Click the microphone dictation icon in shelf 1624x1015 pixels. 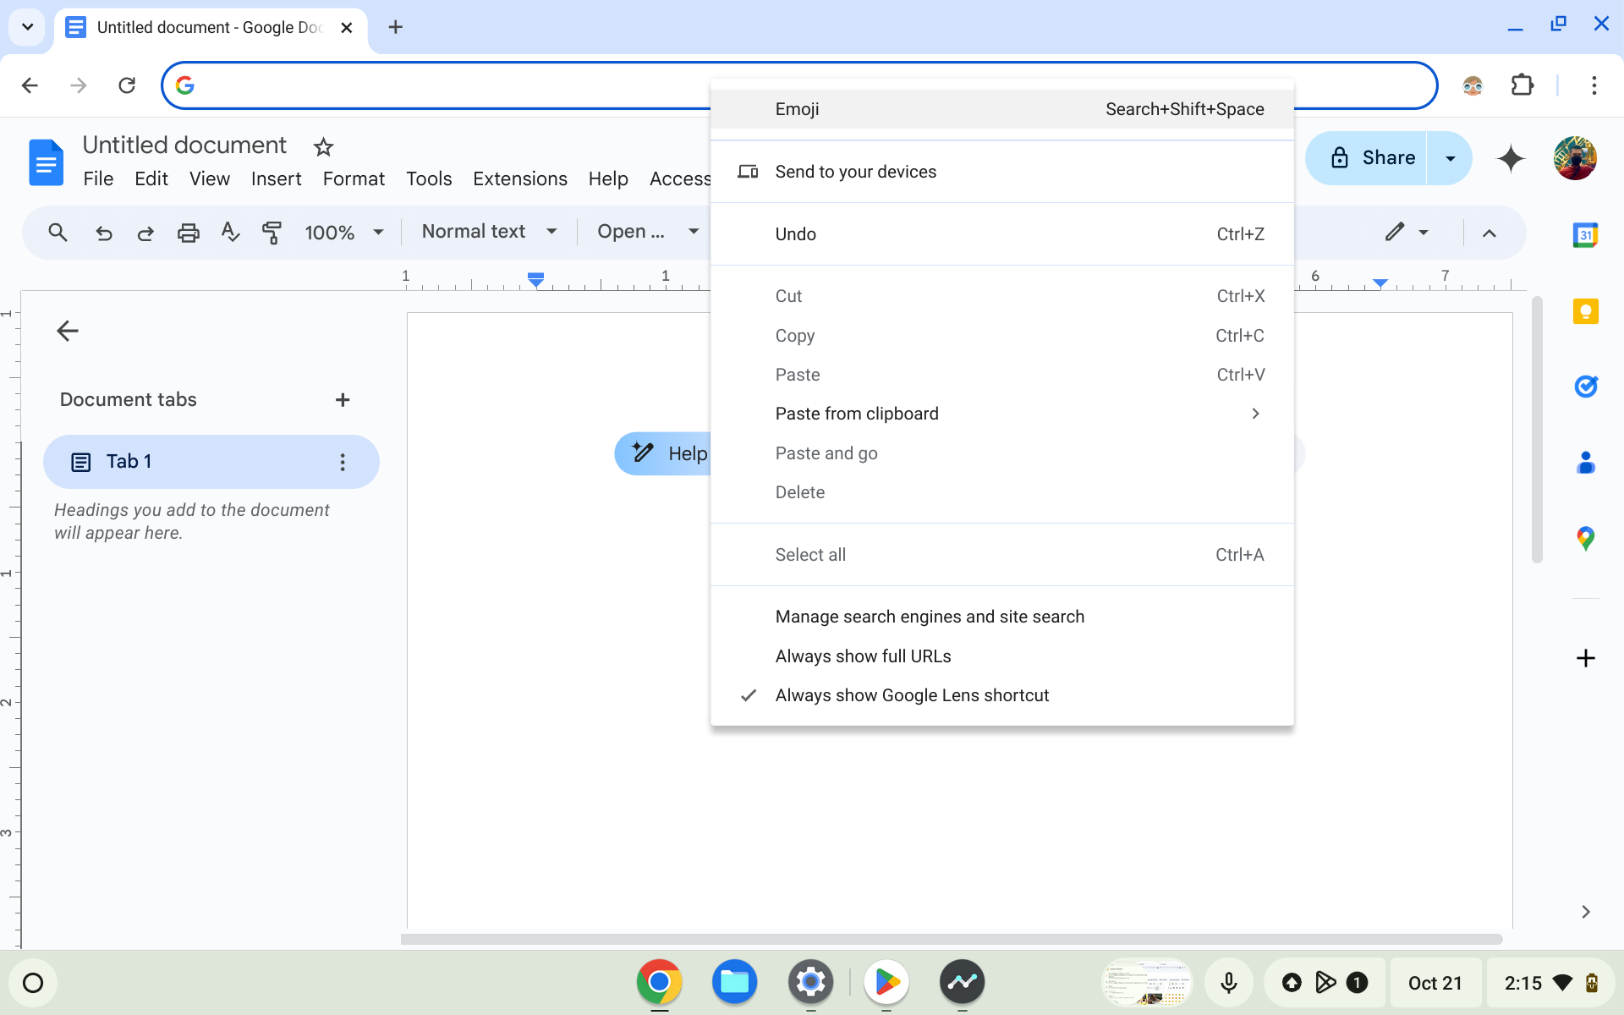(1229, 983)
